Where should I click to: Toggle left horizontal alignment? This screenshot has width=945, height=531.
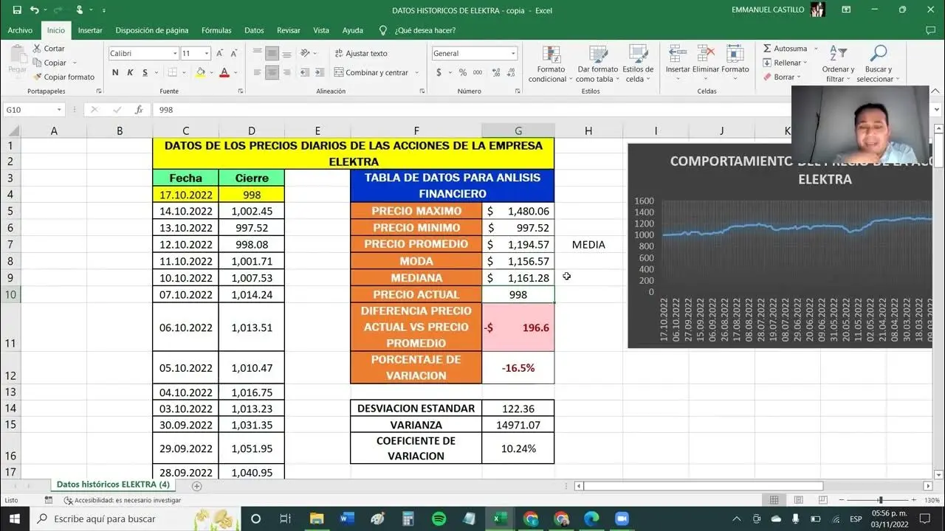tap(258, 72)
